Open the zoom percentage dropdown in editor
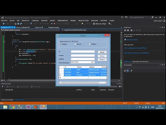Viewport: 166px width, 125px height. [7, 80]
